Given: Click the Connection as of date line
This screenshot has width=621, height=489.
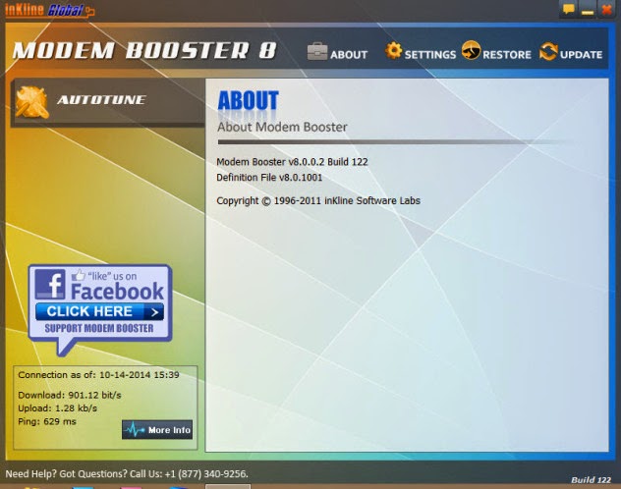Looking at the screenshot, I should point(98,375).
